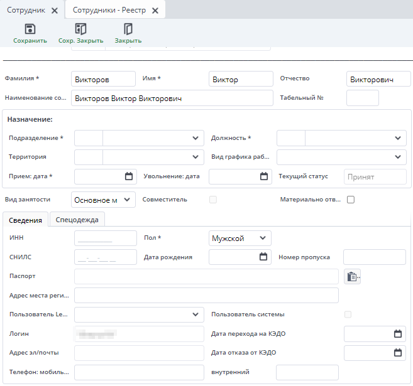Toggle the Совместитель checkbox
Image resolution: width=413 pixels, height=386 pixels.
click(213, 200)
